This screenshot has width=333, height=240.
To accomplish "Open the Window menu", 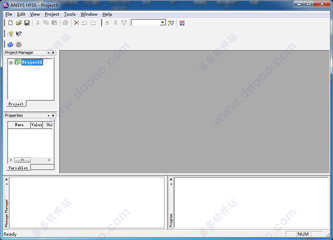I will pyautogui.click(x=89, y=14).
